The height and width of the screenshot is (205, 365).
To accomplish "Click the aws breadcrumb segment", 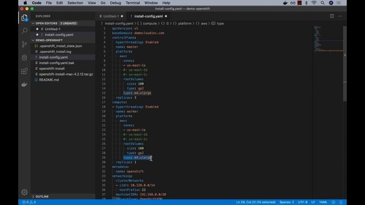I will click(x=204, y=23).
